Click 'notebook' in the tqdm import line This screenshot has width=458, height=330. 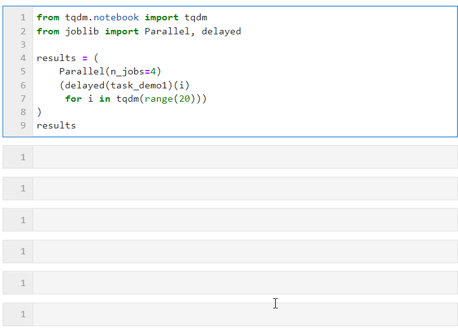[116, 18]
